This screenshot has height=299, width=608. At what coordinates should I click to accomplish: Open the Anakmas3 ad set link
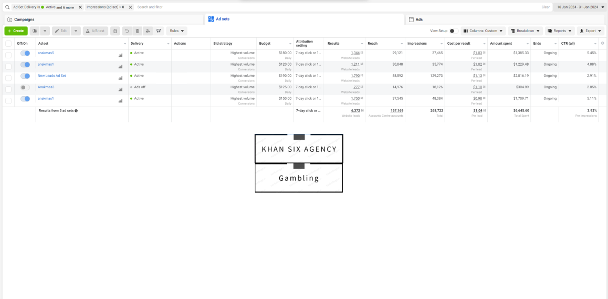[x=46, y=87]
